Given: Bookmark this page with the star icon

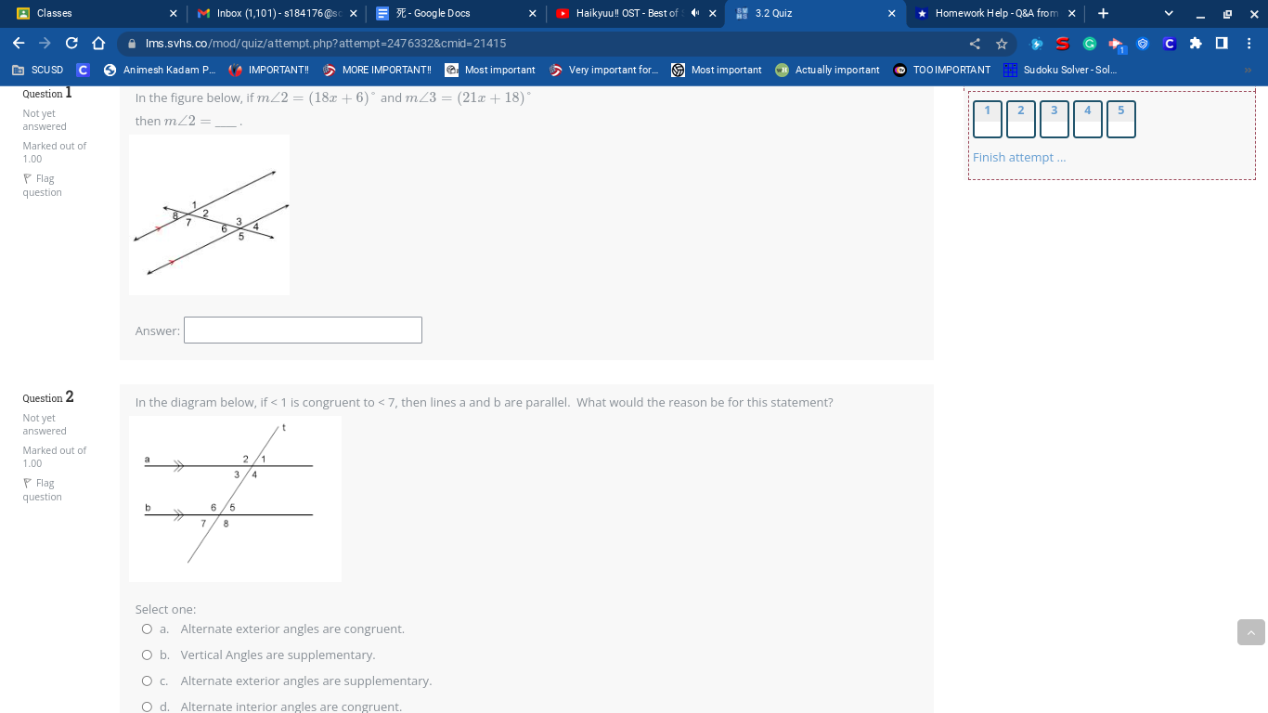Looking at the screenshot, I should (x=1002, y=44).
